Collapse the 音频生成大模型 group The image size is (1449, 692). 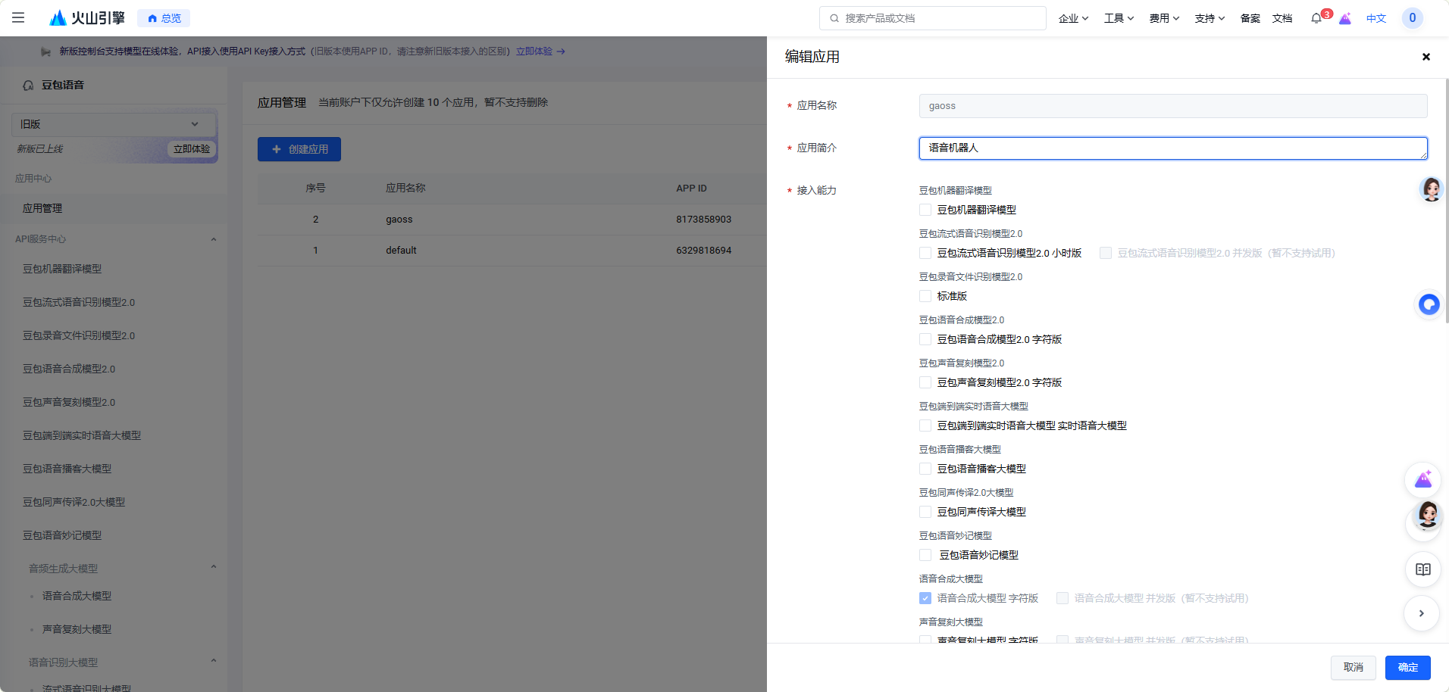pos(214,568)
